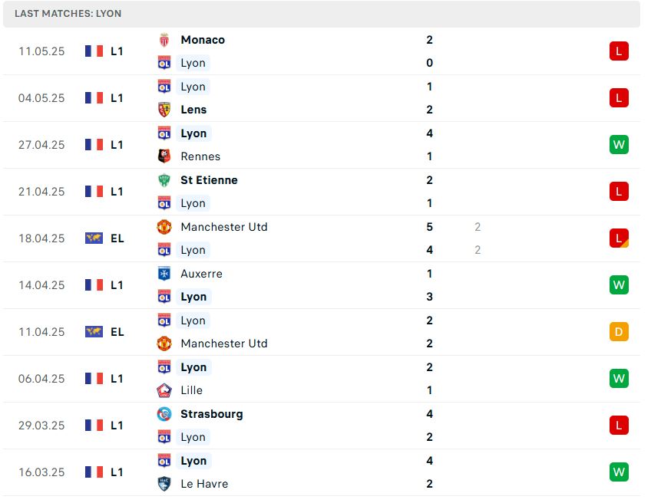Click the Lens club crest icon
This screenshot has height=503, width=651.
(x=164, y=110)
